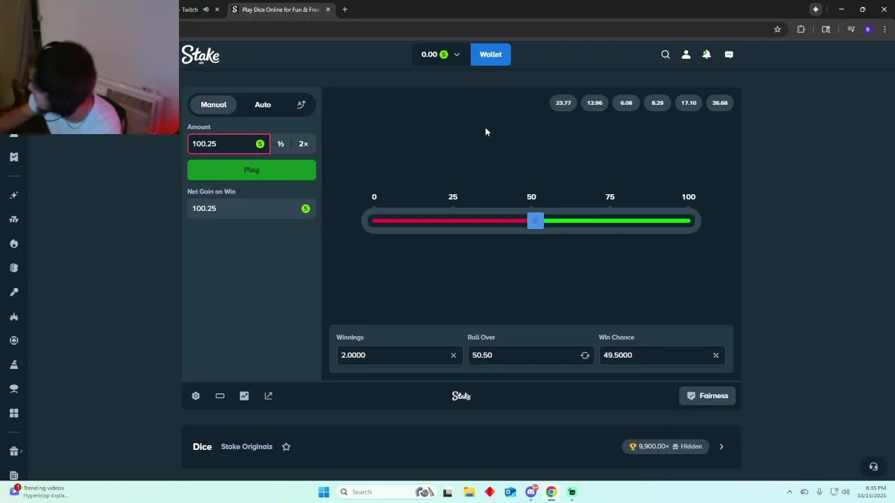
Task: Open past roll result 6.08
Action: pyautogui.click(x=626, y=103)
